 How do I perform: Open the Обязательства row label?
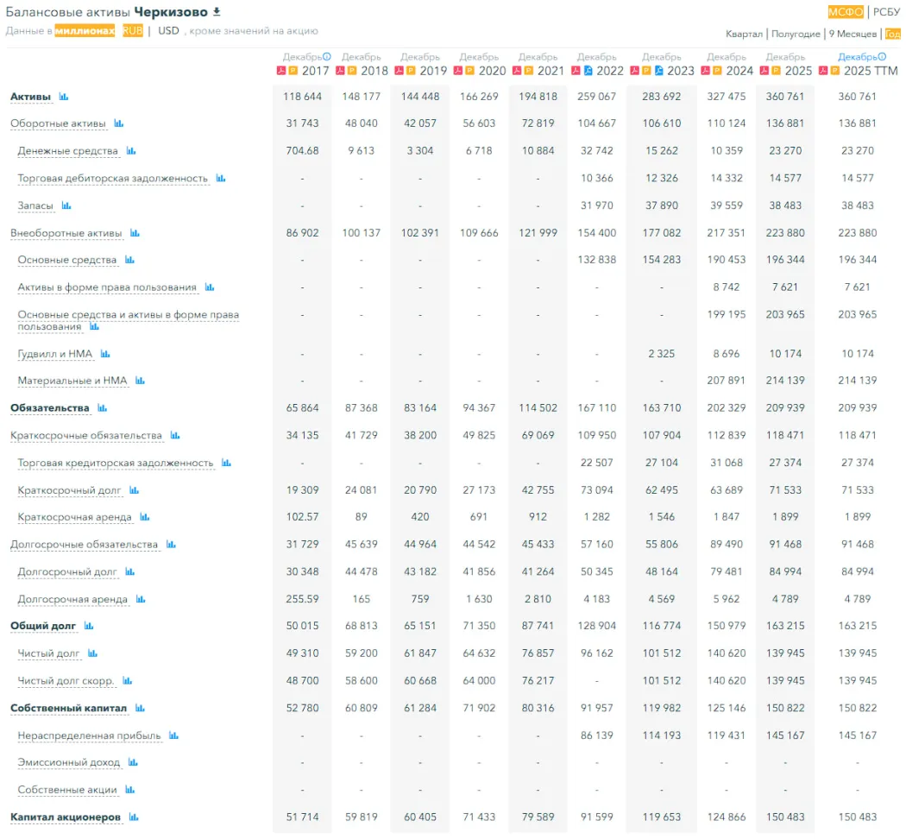[50, 408]
